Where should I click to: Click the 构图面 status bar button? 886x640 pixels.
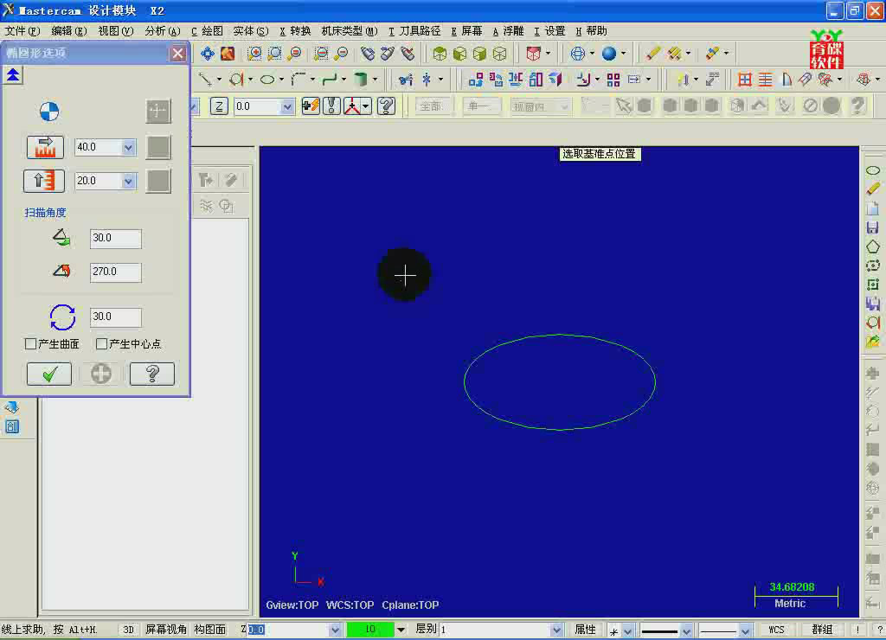210,630
